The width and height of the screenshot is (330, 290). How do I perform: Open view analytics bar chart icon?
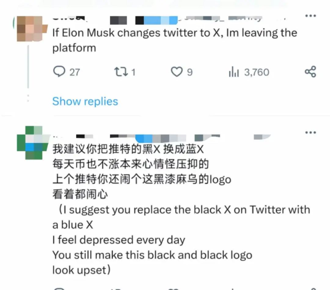[234, 72]
